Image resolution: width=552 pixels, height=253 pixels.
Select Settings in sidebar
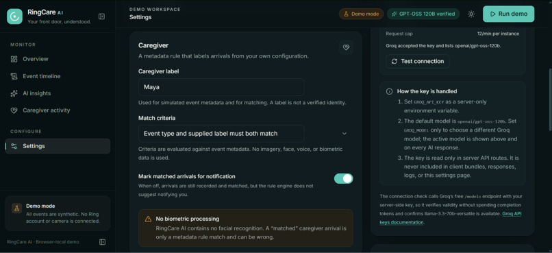[58, 146]
